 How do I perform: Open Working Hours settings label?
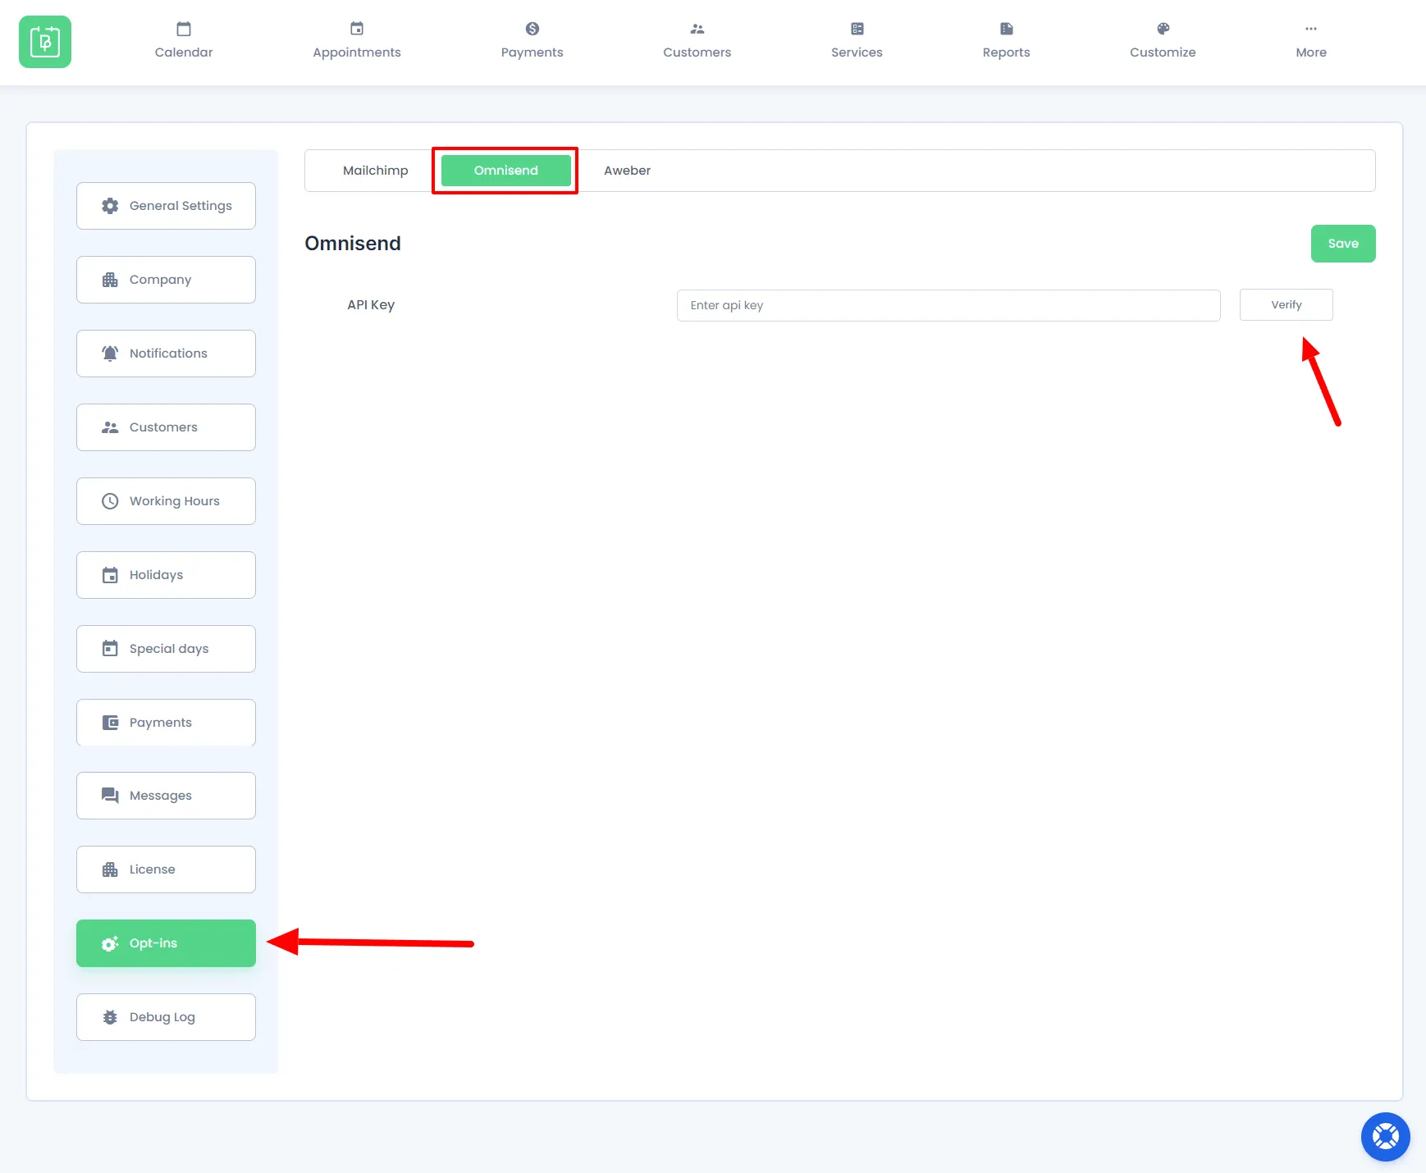175,501
